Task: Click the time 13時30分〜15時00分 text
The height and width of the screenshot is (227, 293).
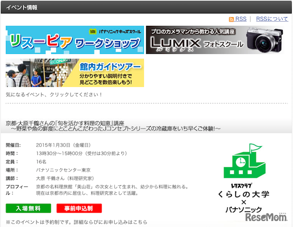Action: pos(59,153)
